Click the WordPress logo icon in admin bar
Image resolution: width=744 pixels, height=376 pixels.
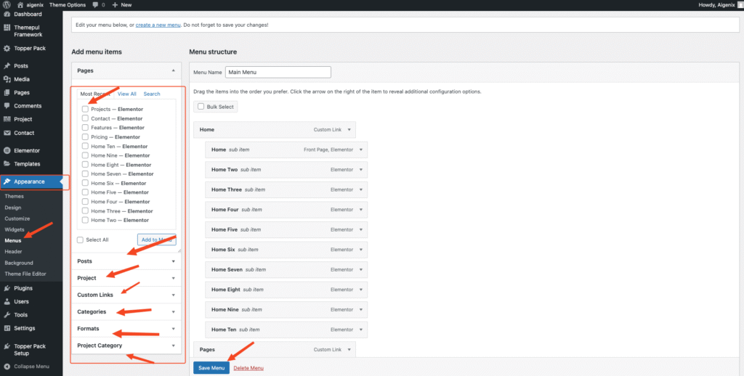pos(7,4)
